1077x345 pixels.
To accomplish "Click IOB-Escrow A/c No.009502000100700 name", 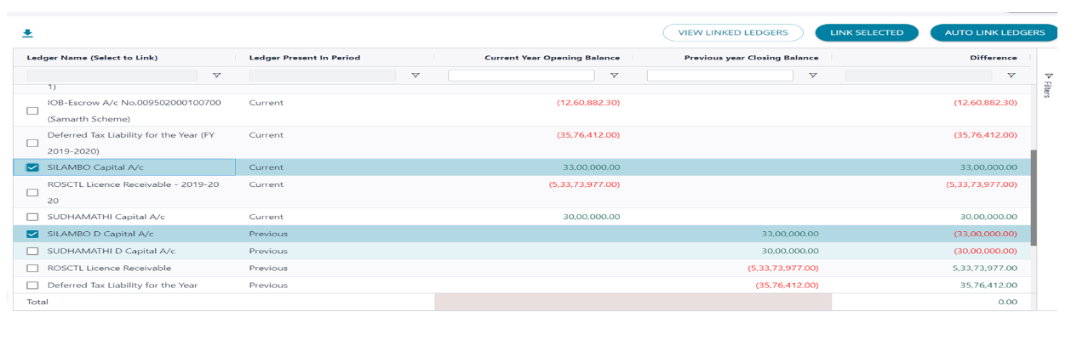I will tap(134, 103).
